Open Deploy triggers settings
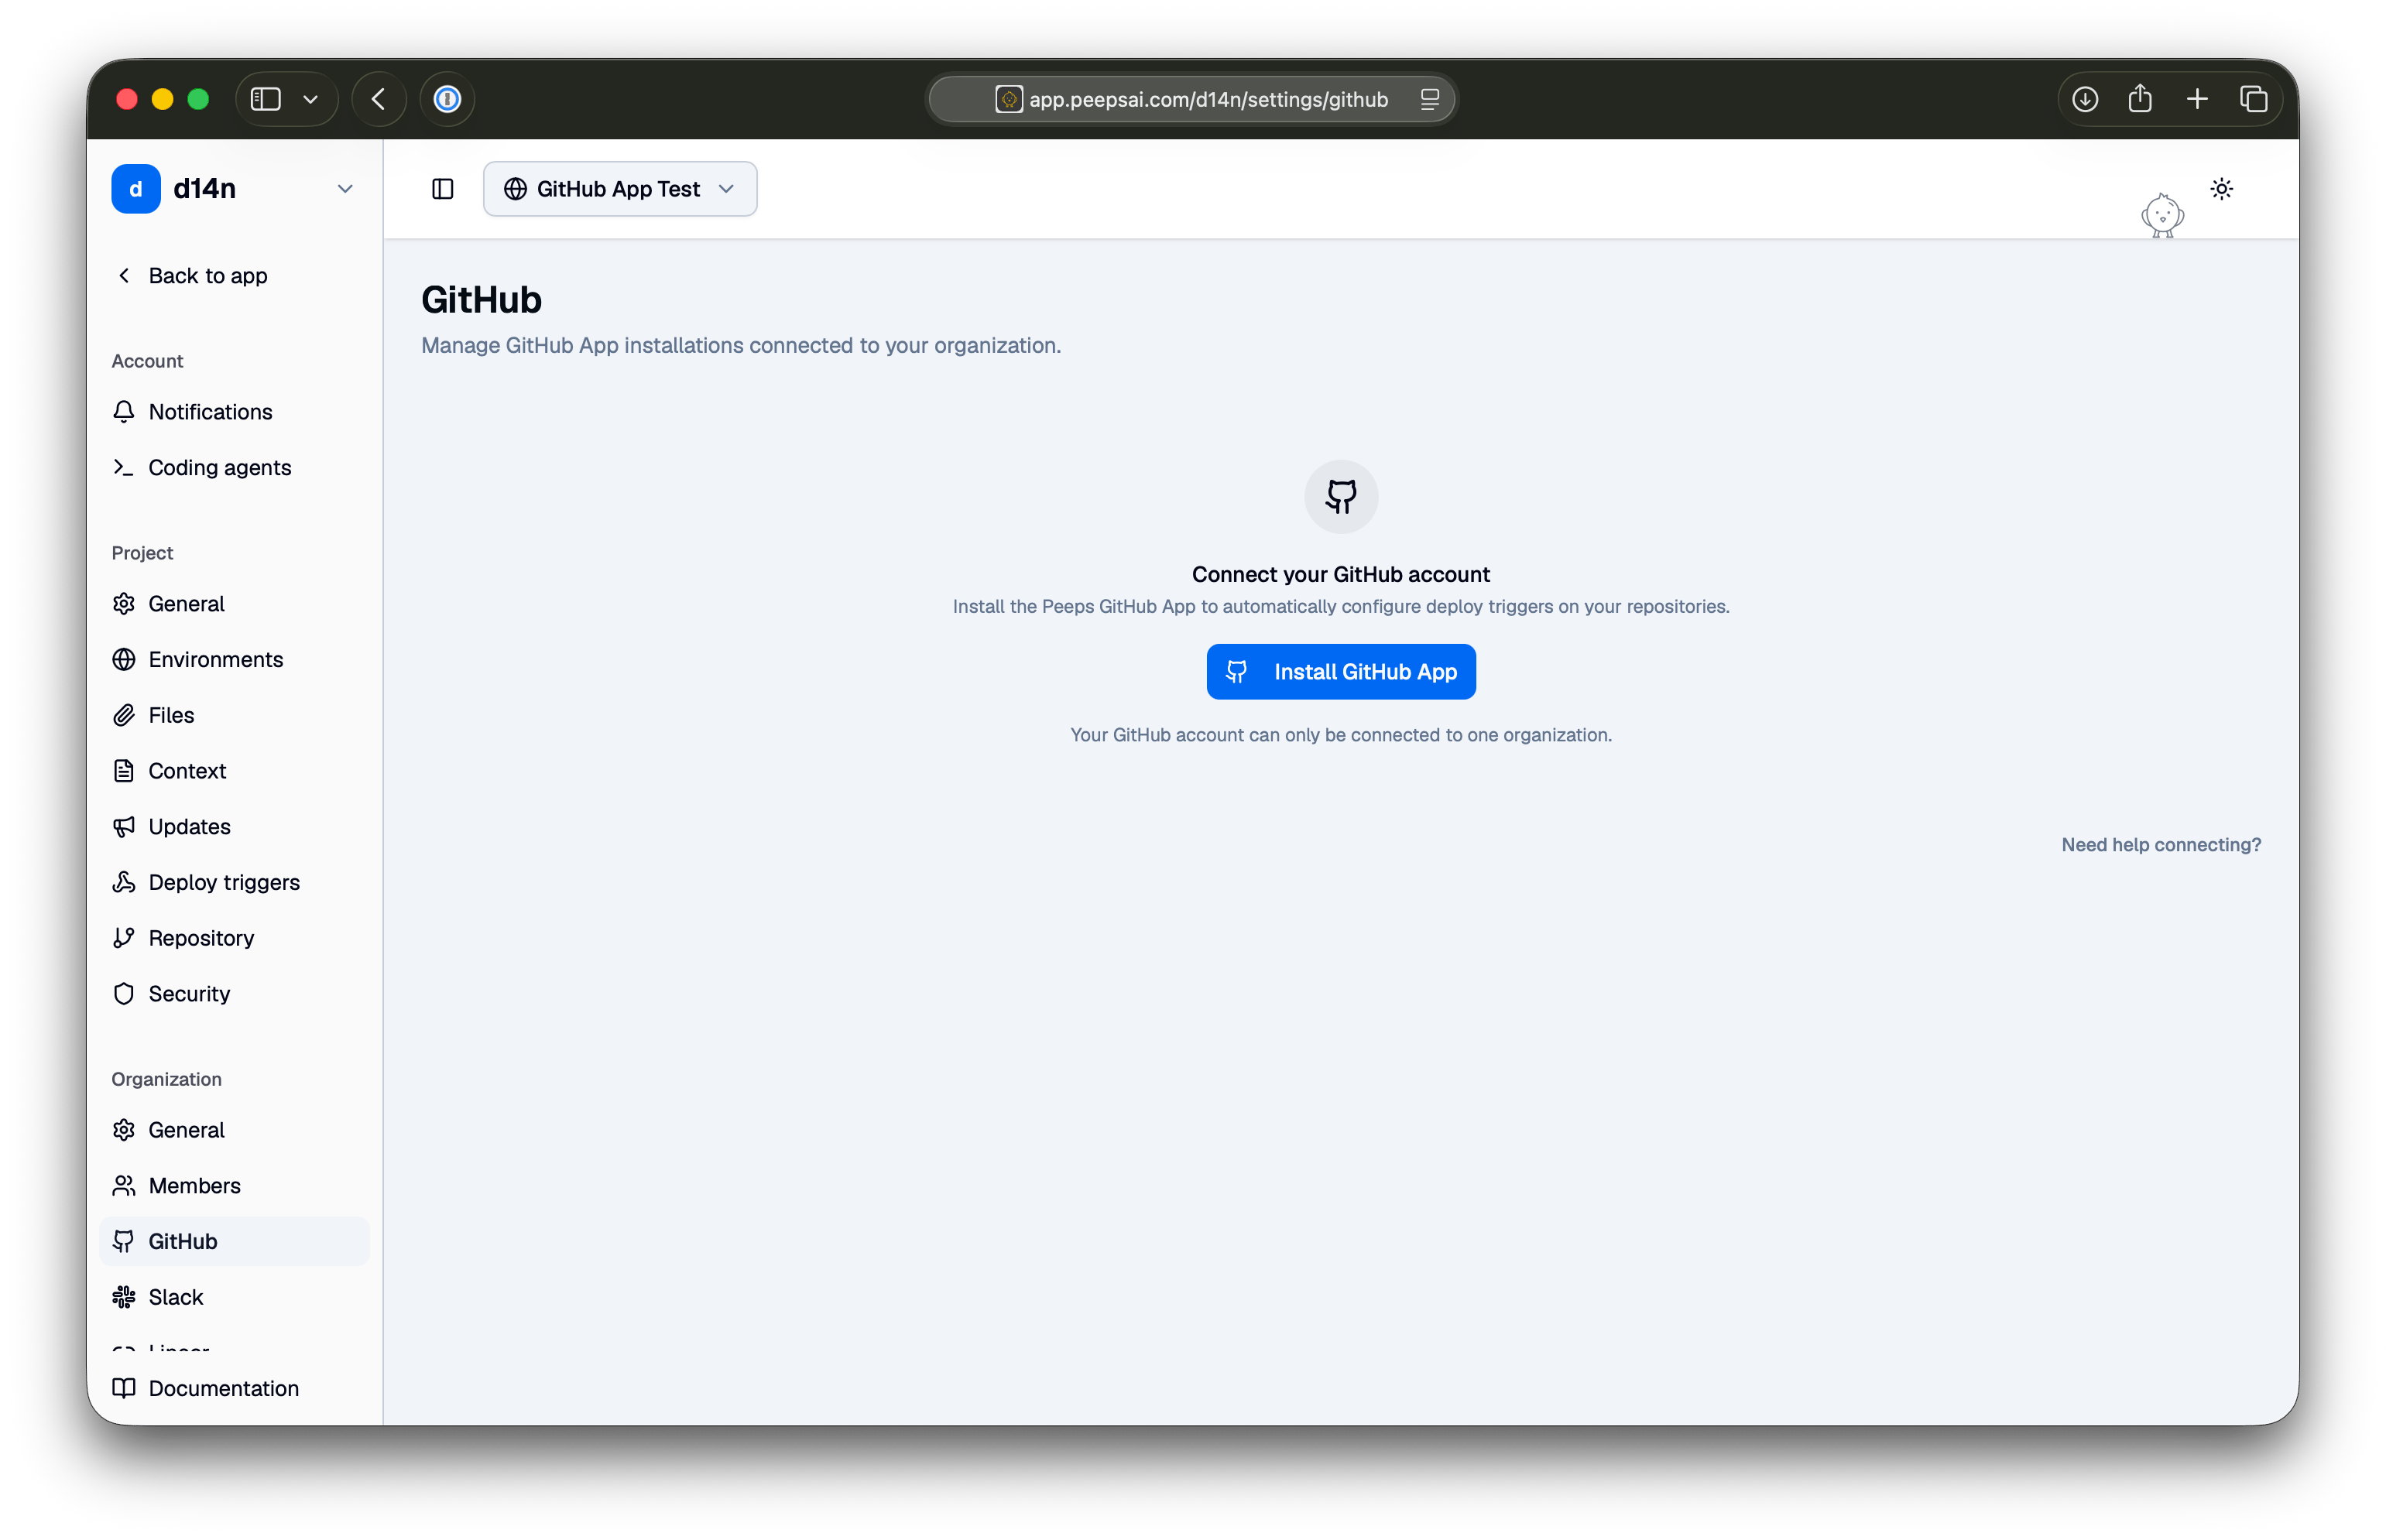 pos(234,882)
